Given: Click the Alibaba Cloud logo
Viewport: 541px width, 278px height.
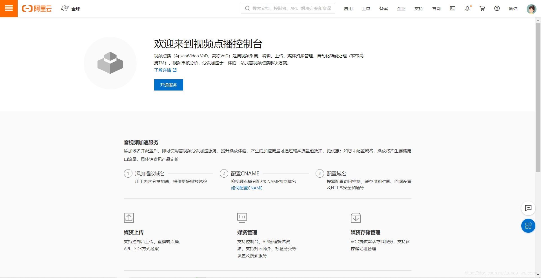Looking at the screenshot, I should point(37,9).
